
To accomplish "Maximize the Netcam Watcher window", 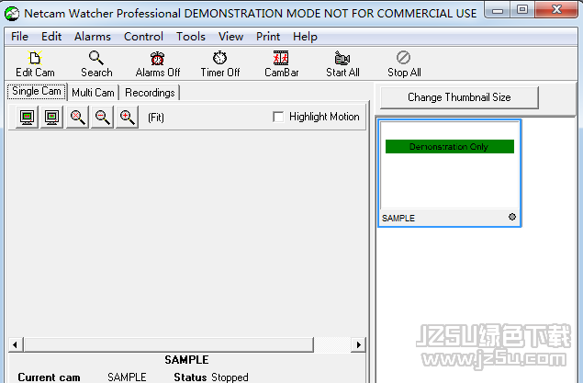I will [522, 9].
